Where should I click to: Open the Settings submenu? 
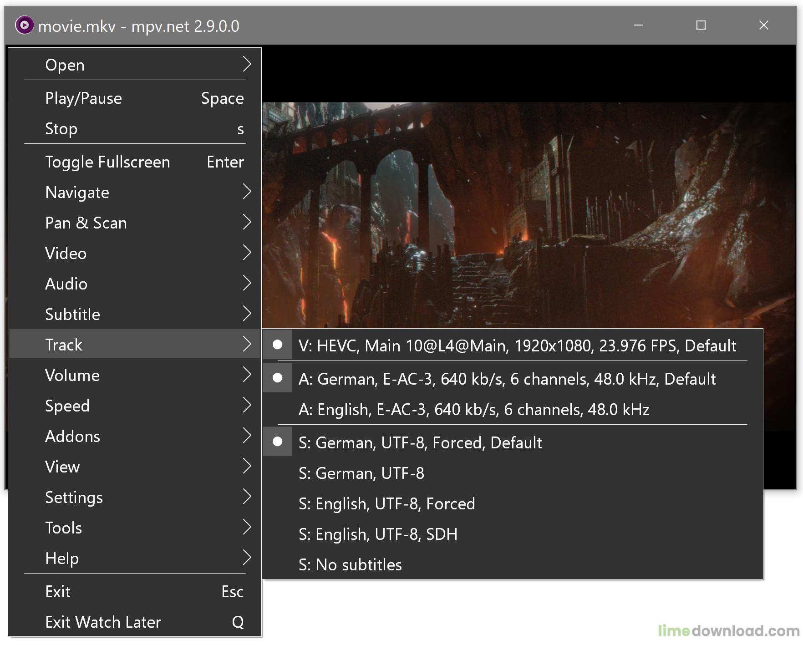(x=135, y=497)
